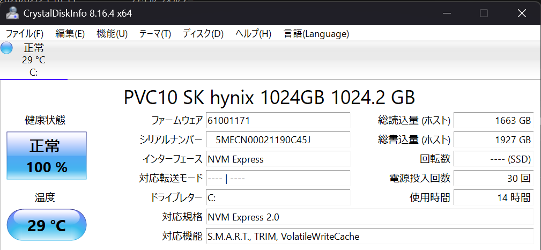
Task: Open the ファイル(F) menu
Action: (x=24, y=34)
